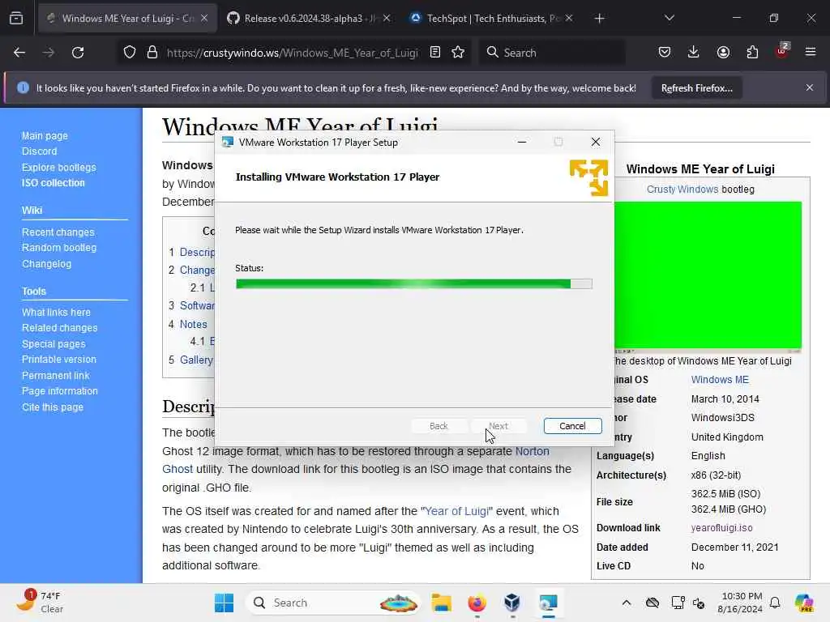The image size is (830, 622).
Task: Click the taskbar Search box
Action: point(333,603)
